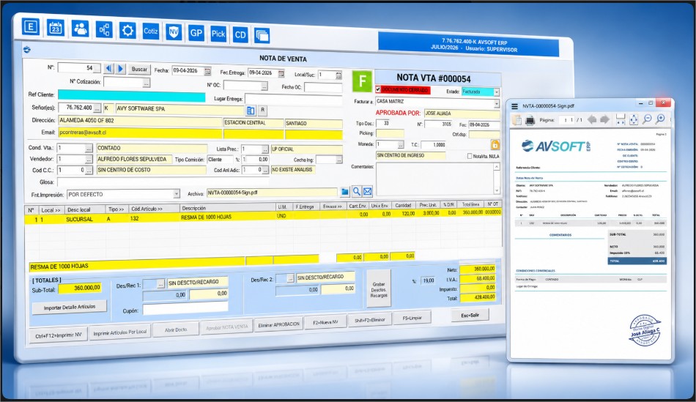Print the PDF using printer icon
This screenshot has height=402, width=696.
(530, 120)
